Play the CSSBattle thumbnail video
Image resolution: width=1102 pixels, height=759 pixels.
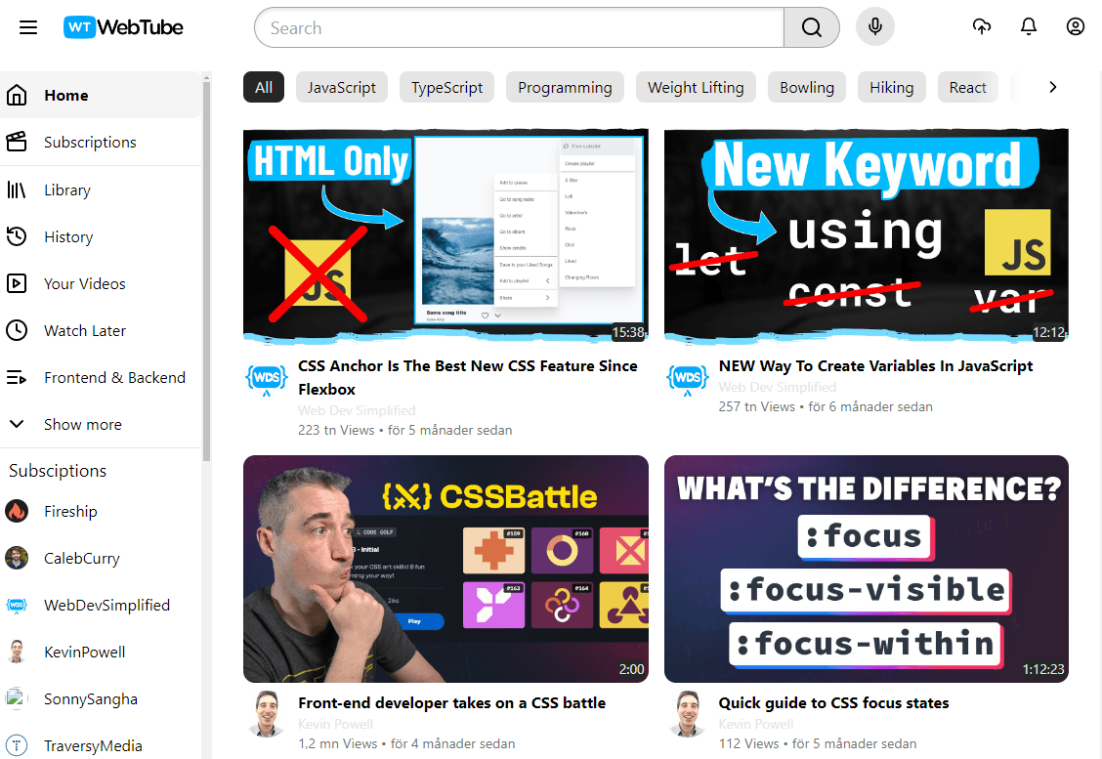(445, 569)
